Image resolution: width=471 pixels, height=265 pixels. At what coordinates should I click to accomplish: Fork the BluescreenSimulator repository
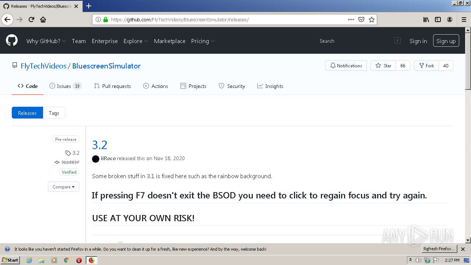tap(426, 66)
